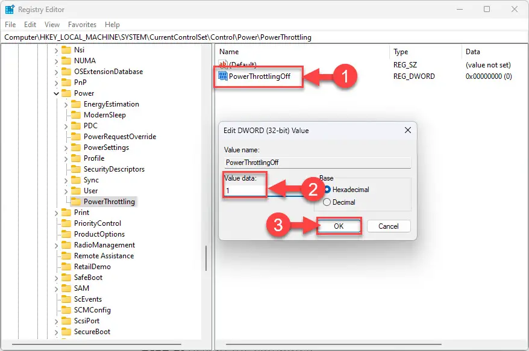Expand the PowerSettings key
The height and width of the screenshot is (351, 529).
pos(66,148)
